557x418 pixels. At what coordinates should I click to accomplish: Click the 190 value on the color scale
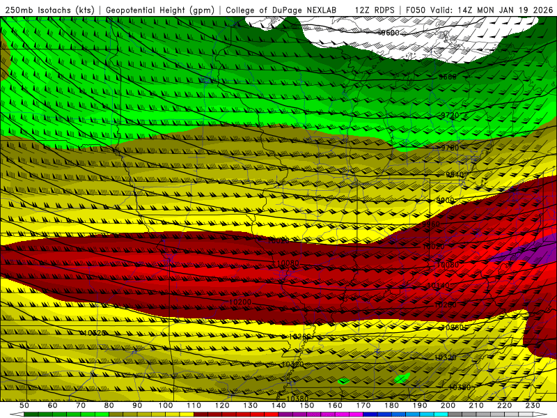[x=421, y=405]
